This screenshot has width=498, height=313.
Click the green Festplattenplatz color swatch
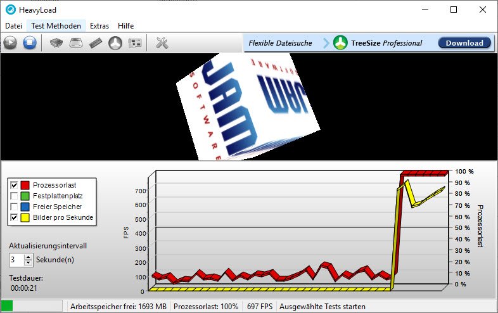pyautogui.click(x=25, y=196)
